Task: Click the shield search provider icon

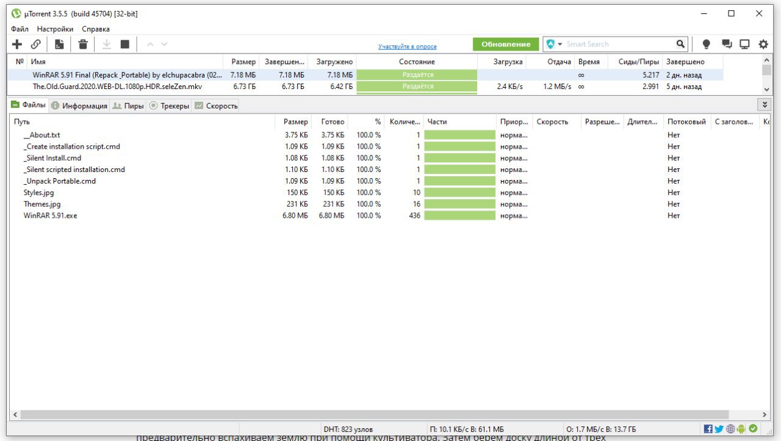Action: click(x=551, y=44)
